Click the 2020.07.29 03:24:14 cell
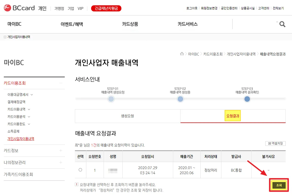The image size is (292, 196). point(148,170)
